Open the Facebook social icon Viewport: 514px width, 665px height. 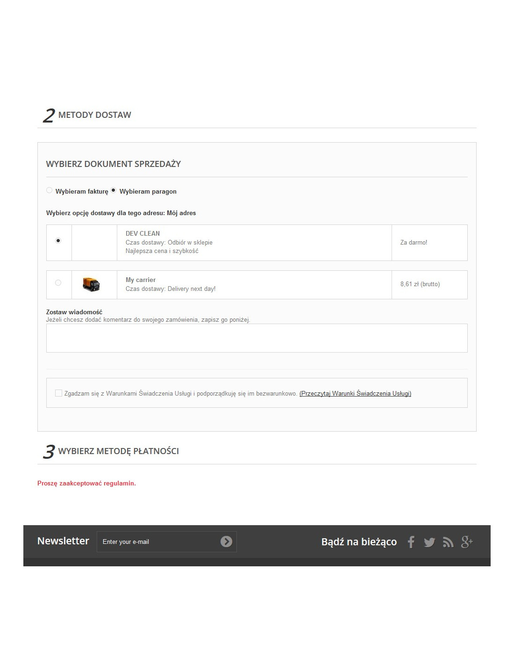tap(411, 542)
